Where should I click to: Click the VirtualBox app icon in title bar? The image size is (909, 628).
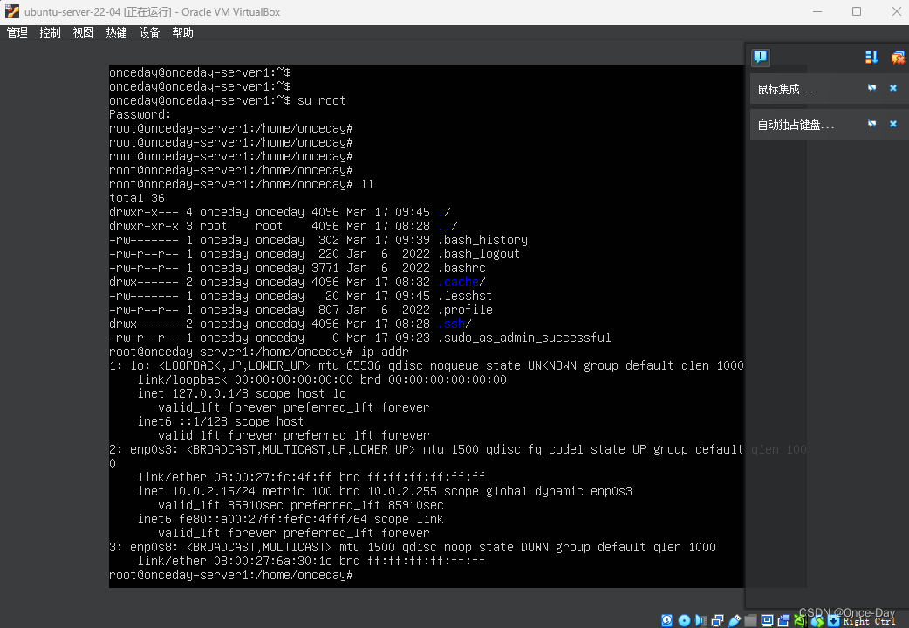pos(11,11)
